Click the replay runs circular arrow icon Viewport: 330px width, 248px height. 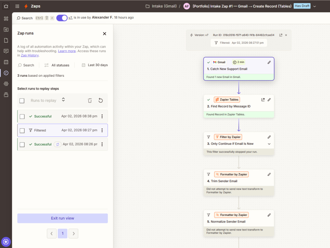(101, 101)
